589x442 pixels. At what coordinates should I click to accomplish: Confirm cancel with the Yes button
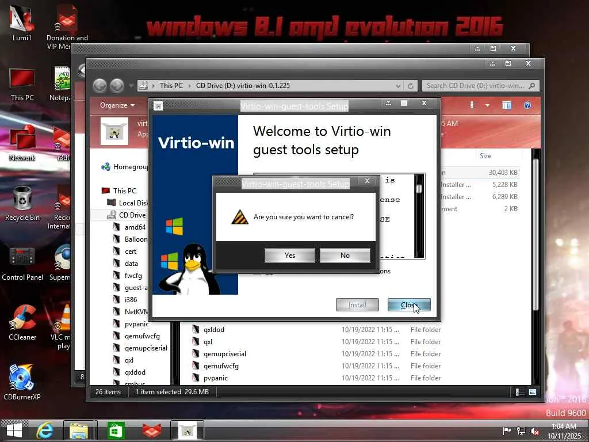(x=290, y=255)
